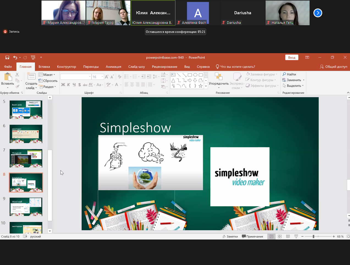350x265 pixels.
Task: Select the Oval shape in gallery
Action: coord(195,75)
